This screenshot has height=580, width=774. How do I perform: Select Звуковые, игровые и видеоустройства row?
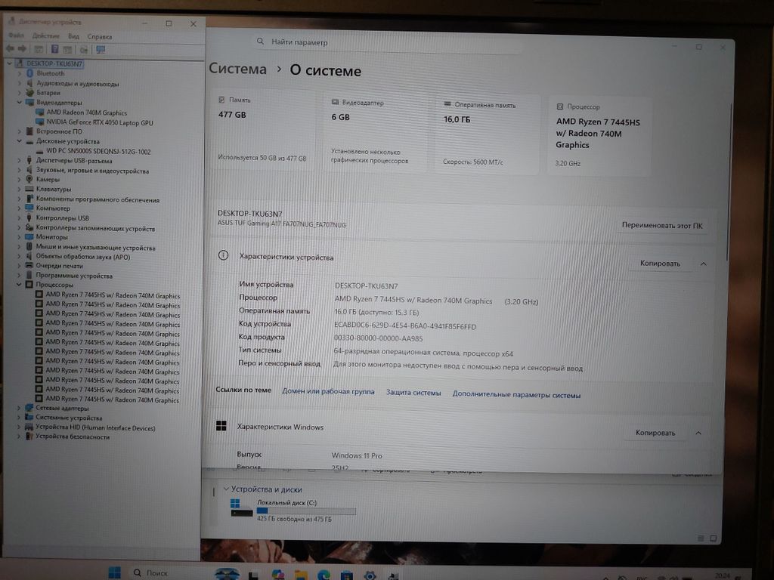coord(92,171)
